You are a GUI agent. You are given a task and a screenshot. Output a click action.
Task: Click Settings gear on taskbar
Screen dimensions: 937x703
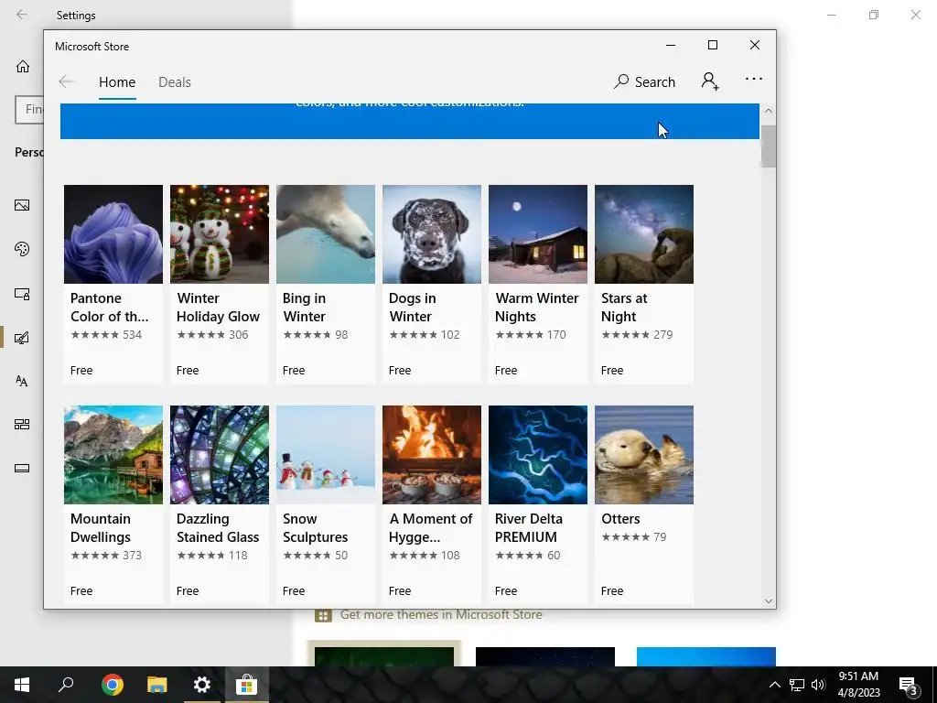[202, 685]
